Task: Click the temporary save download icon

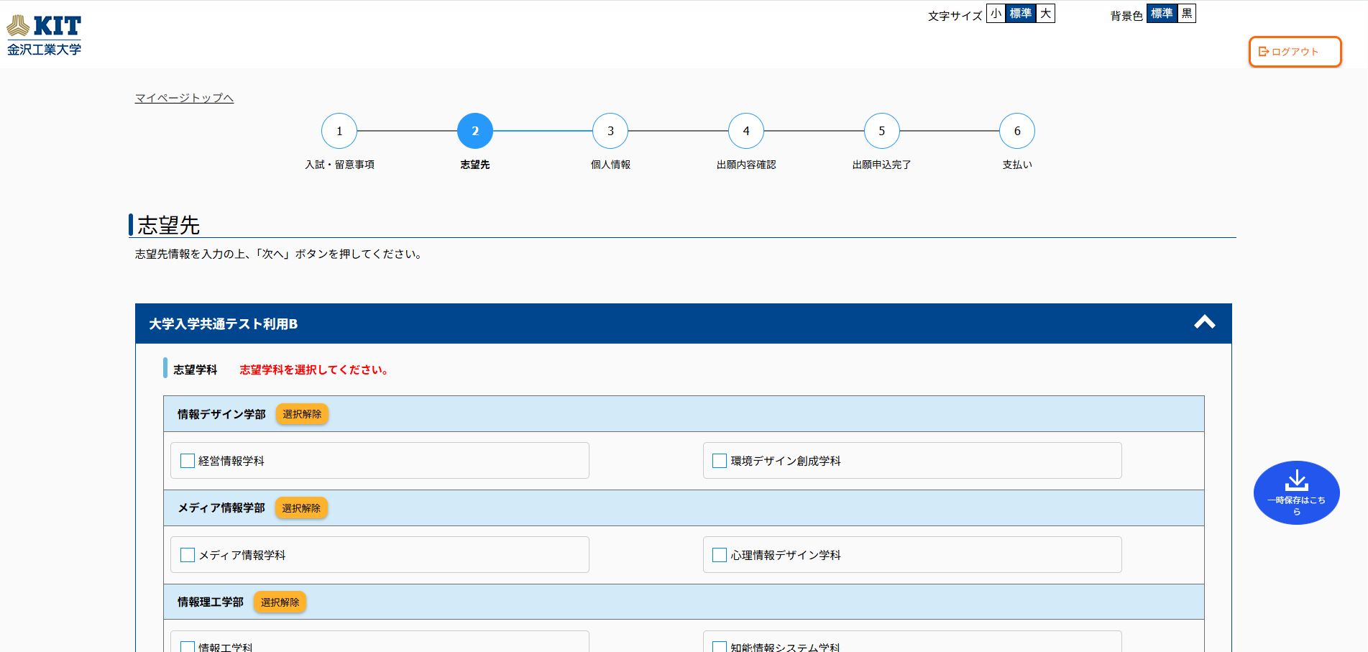Action: pyautogui.click(x=1296, y=480)
